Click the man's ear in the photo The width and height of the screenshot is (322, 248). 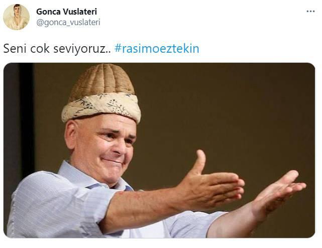point(70,135)
